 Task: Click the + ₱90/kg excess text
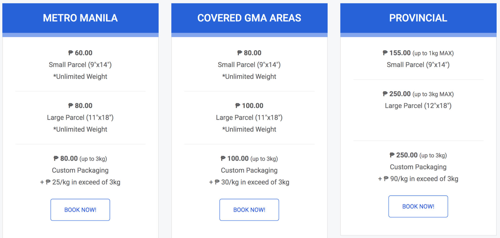[x=418, y=179]
